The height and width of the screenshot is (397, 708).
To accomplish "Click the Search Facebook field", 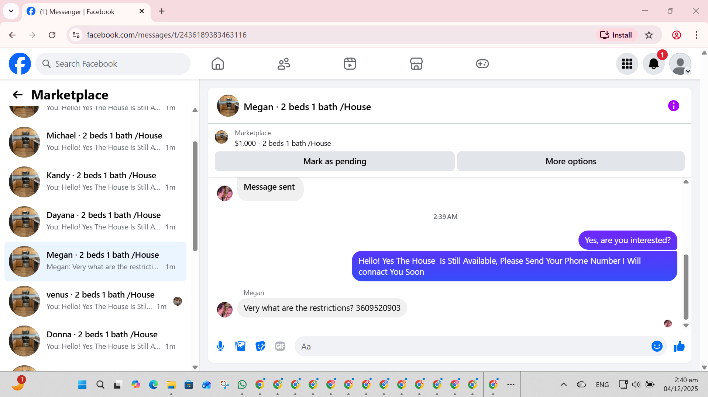I will 113,64.
